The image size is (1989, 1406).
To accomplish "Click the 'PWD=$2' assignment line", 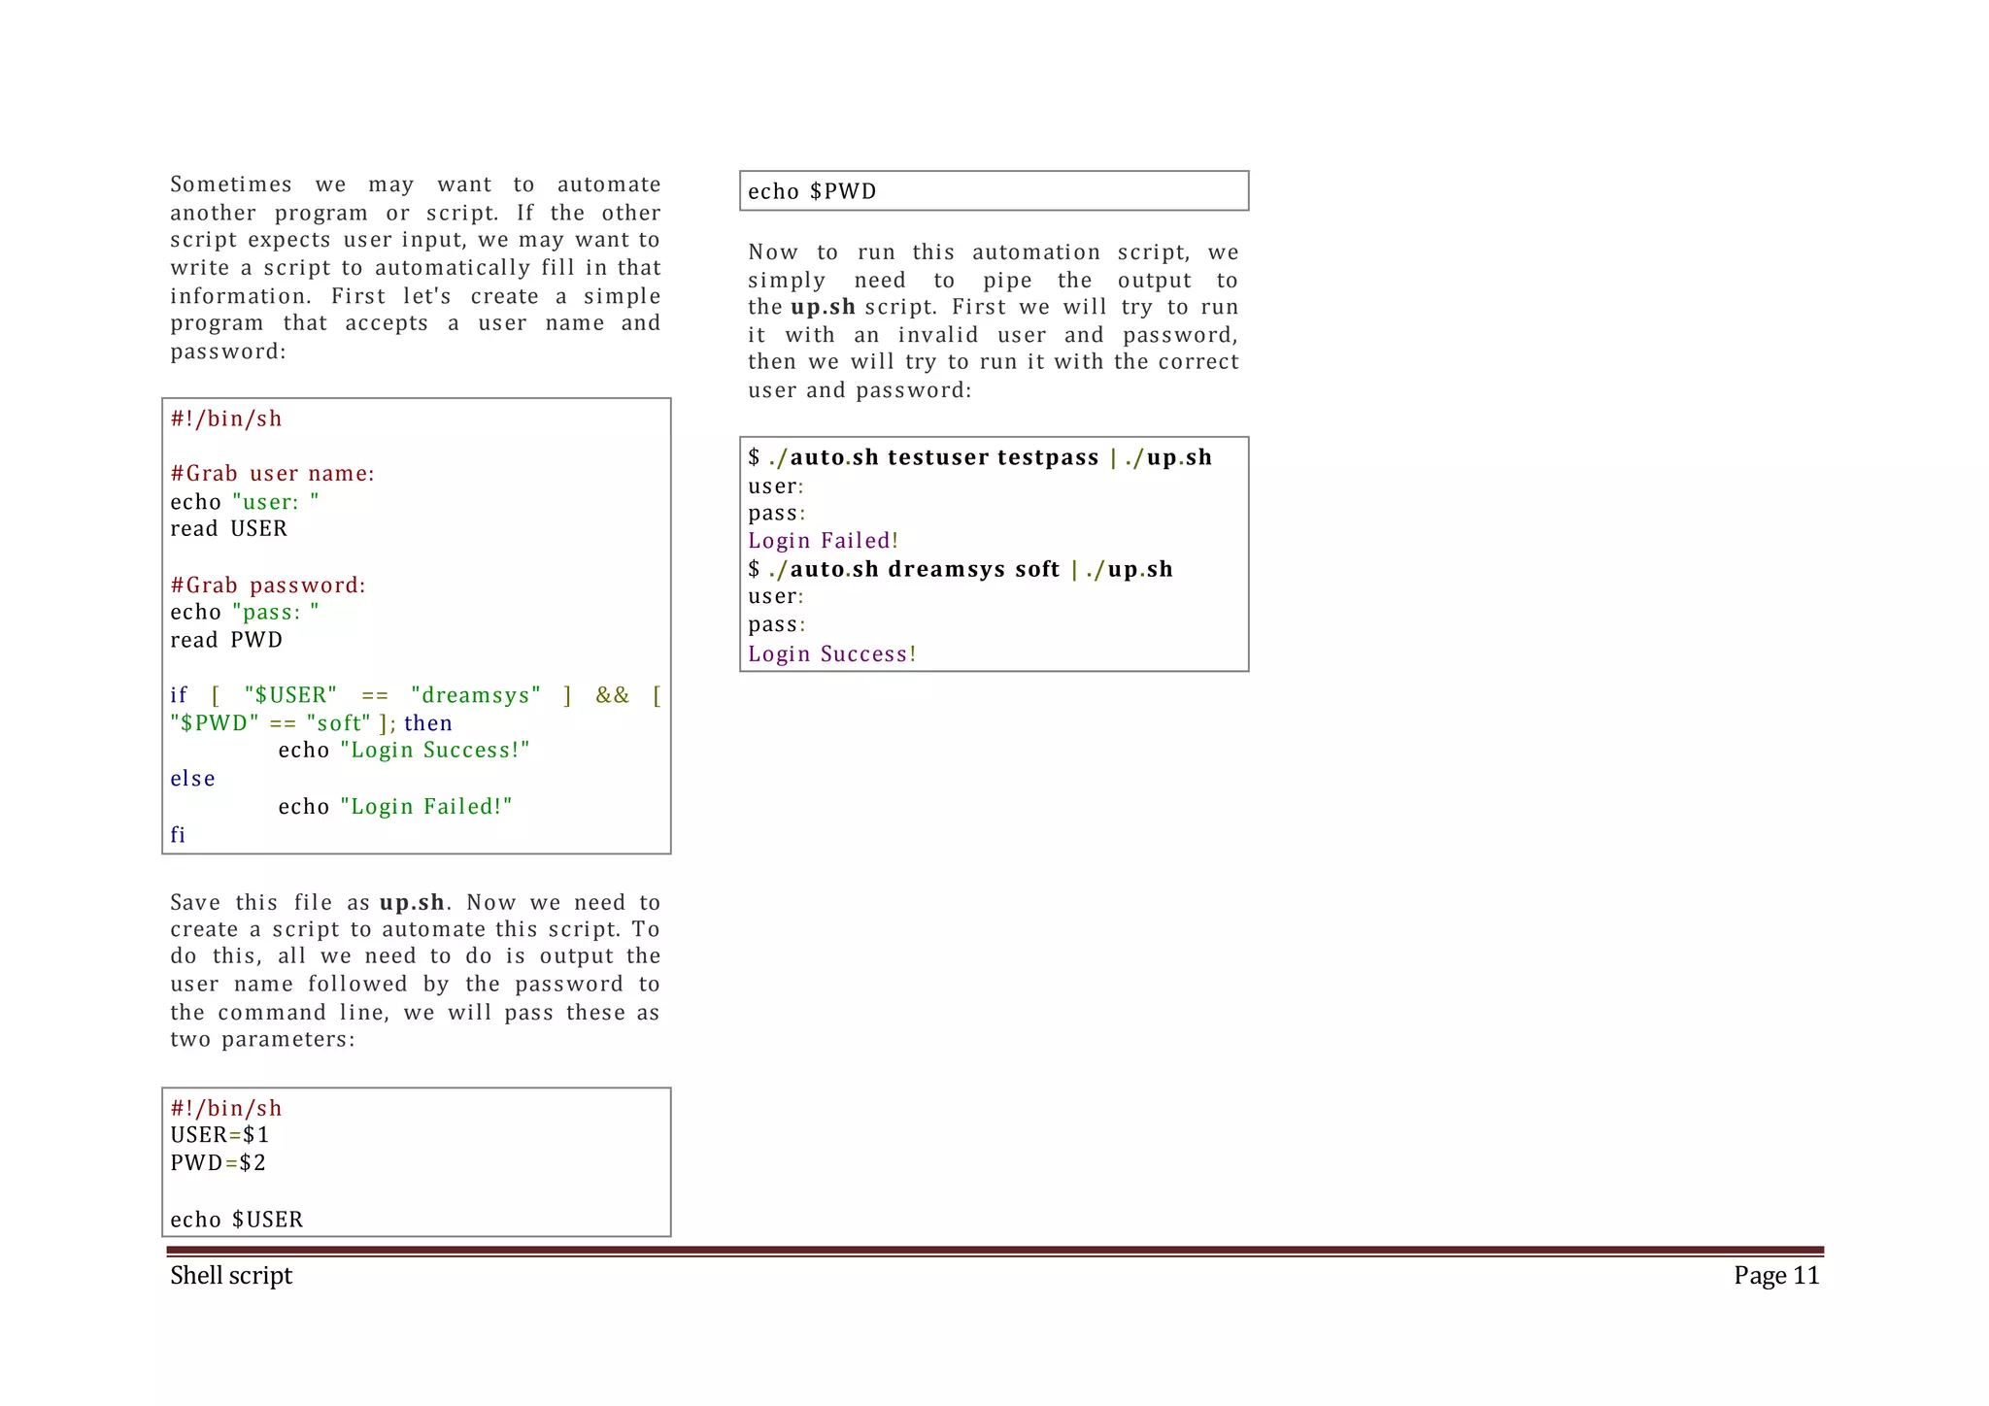I will pos(218,1163).
